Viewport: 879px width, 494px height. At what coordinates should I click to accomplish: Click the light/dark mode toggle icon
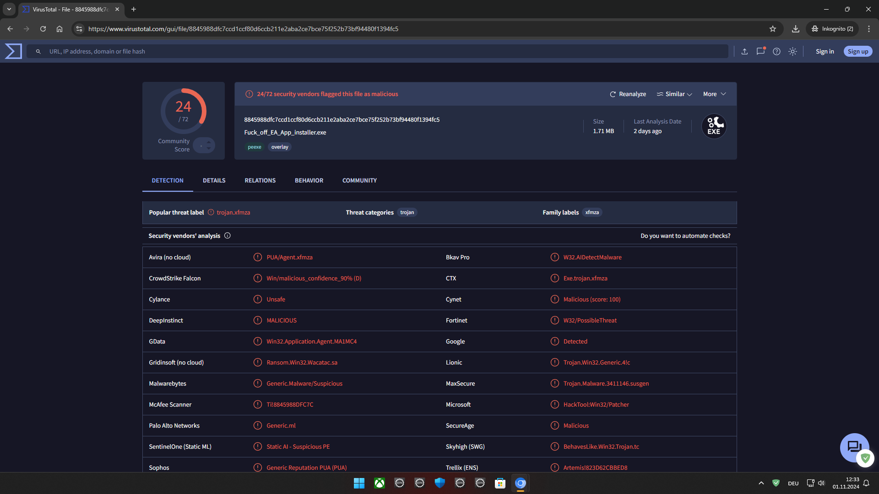point(792,51)
